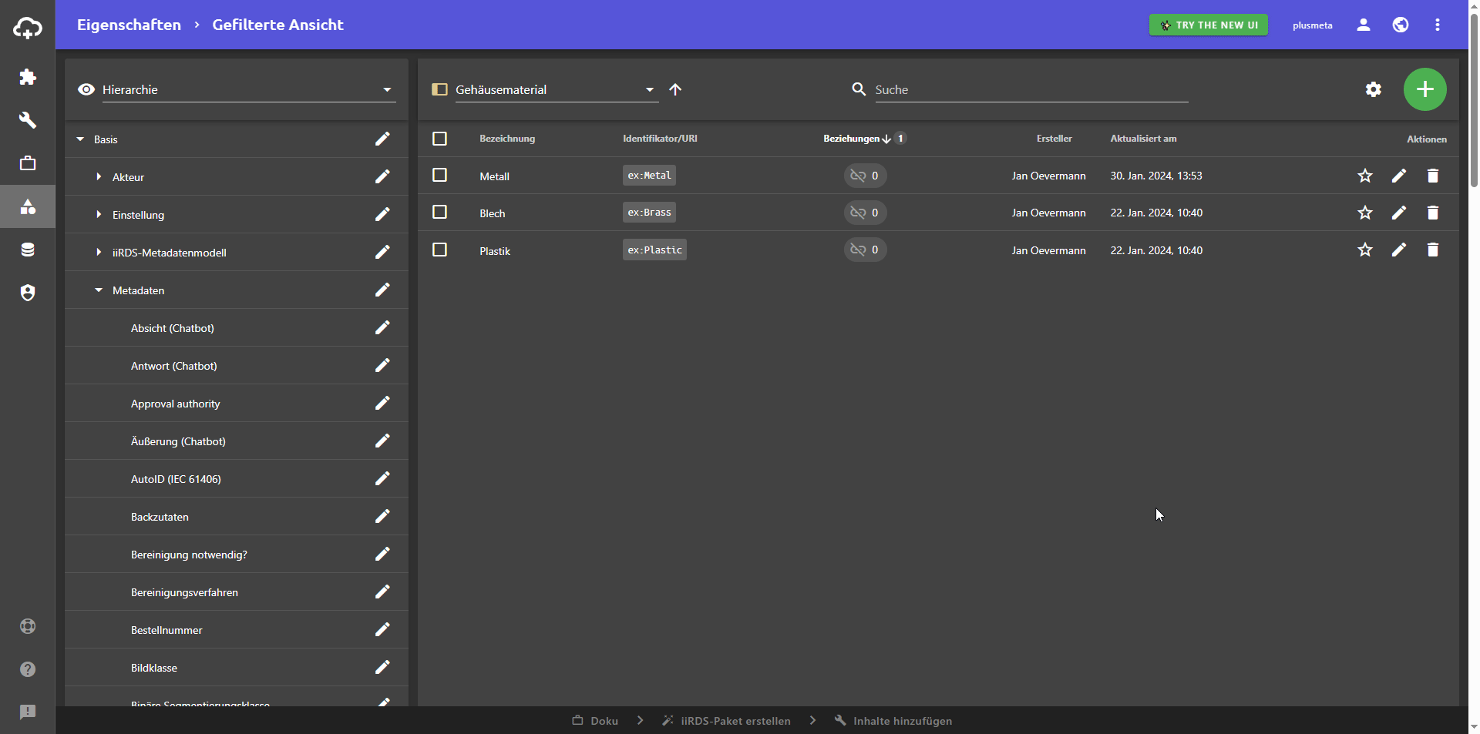Check the Metall row checkbox
The height and width of the screenshot is (734, 1480).
(x=439, y=176)
